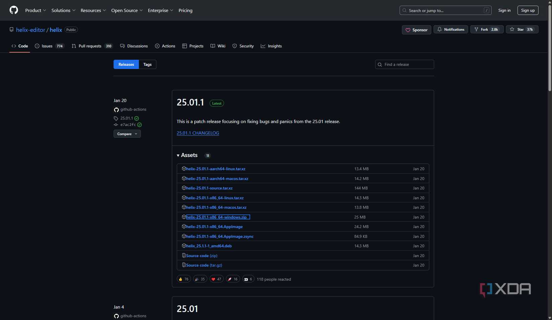Screen dimensions: 552x320
Task: Click the Notifications bell button
Action: (451, 29)
